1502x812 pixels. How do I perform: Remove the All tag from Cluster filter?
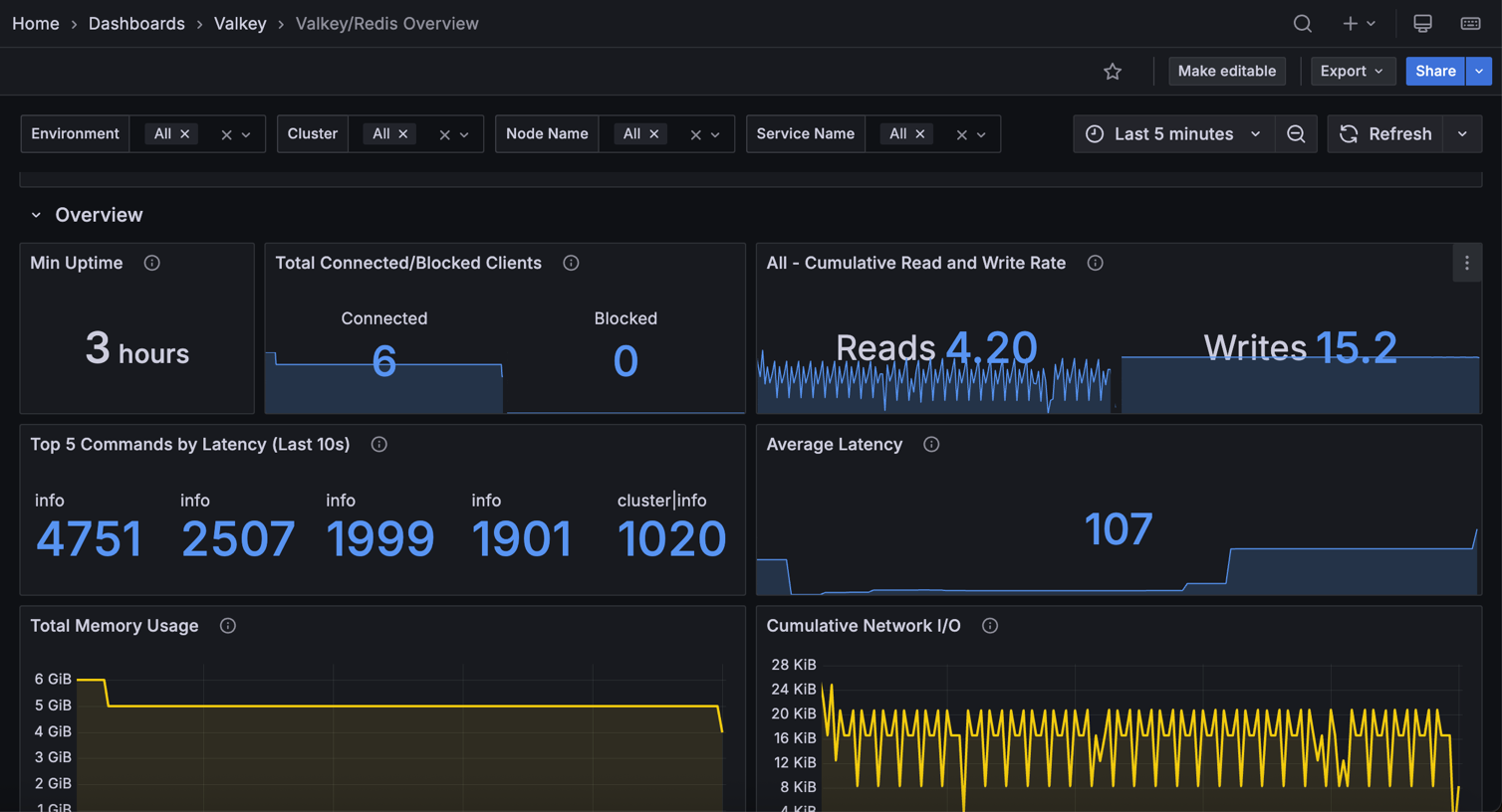[x=403, y=133]
